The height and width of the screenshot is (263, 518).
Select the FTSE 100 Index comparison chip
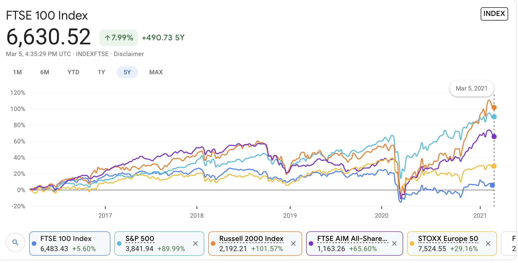[70, 243]
